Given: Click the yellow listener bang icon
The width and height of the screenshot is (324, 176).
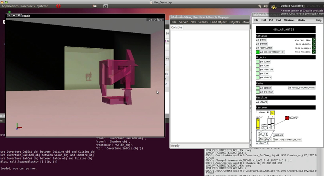Looking at the screenshot, I should point(273,113).
